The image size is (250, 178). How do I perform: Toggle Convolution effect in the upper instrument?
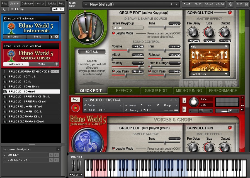click(230, 12)
